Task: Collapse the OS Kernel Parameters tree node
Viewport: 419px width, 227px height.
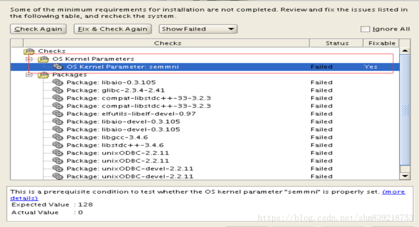Action: tap(29, 59)
